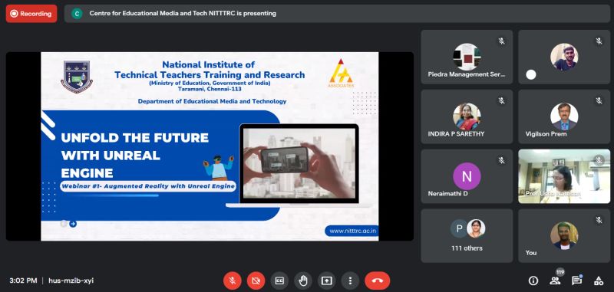The width and height of the screenshot is (614, 292).
Task: Select your own tile labeled You
Action: 564,236
